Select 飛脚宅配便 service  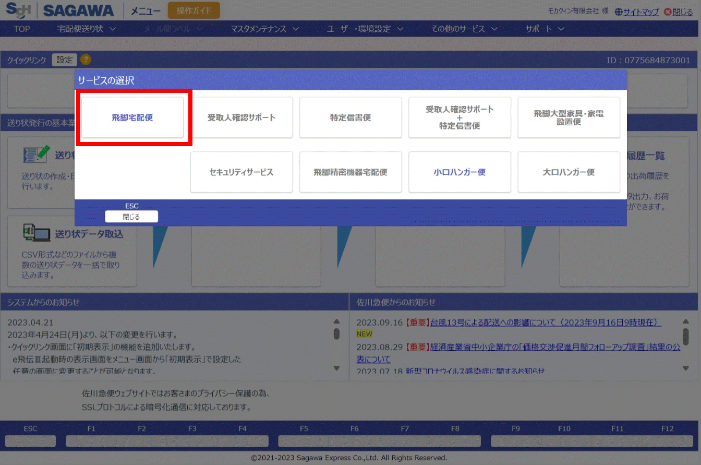(132, 118)
